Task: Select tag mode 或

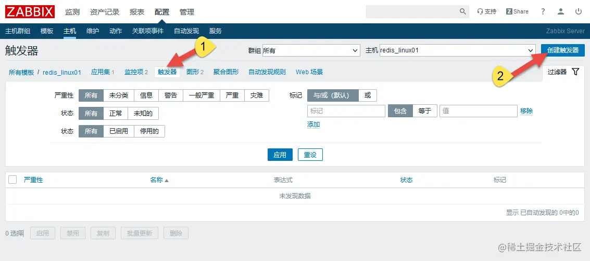Action: 368,95
